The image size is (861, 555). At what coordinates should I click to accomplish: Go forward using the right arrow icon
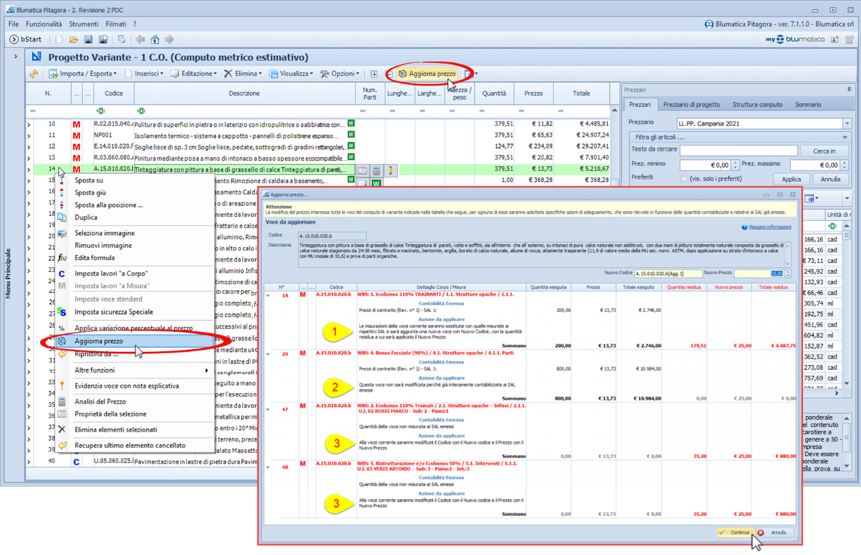coord(170,40)
